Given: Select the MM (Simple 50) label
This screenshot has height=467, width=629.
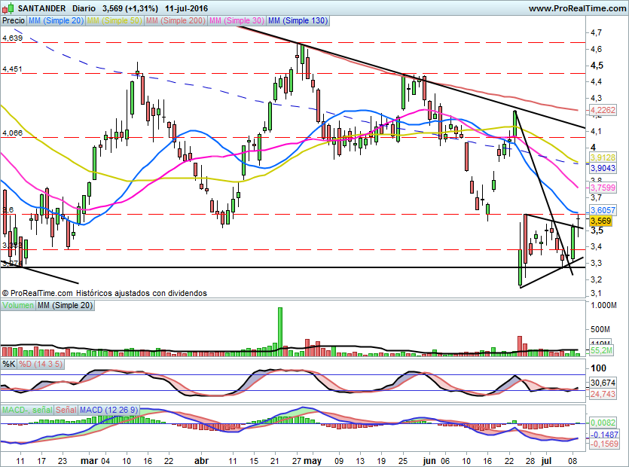Looking at the screenshot, I should (115, 20).
